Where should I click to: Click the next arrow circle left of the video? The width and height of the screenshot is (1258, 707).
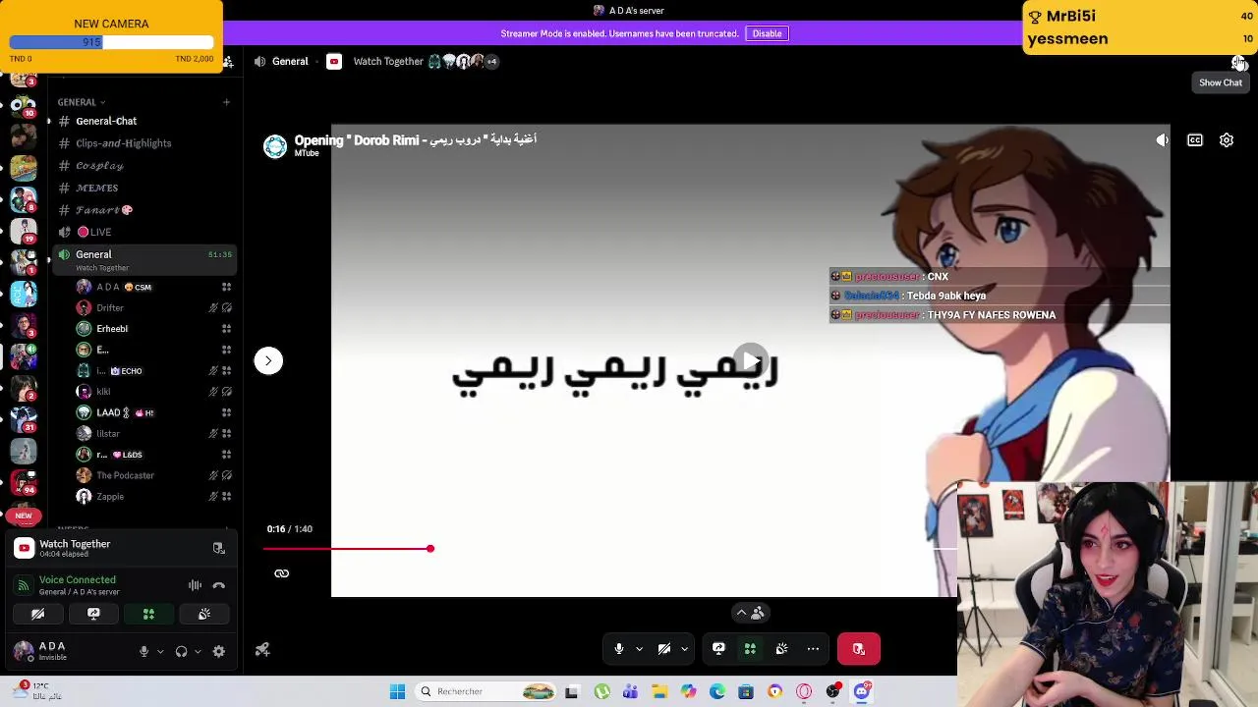pyautogui.click(x=268, y=360)
